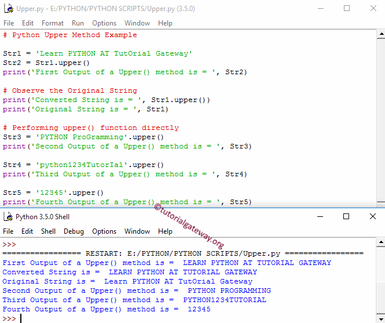Open Edit menu in Python Shell window
Viewport: 385px width, 323px height.
(27, 231)
